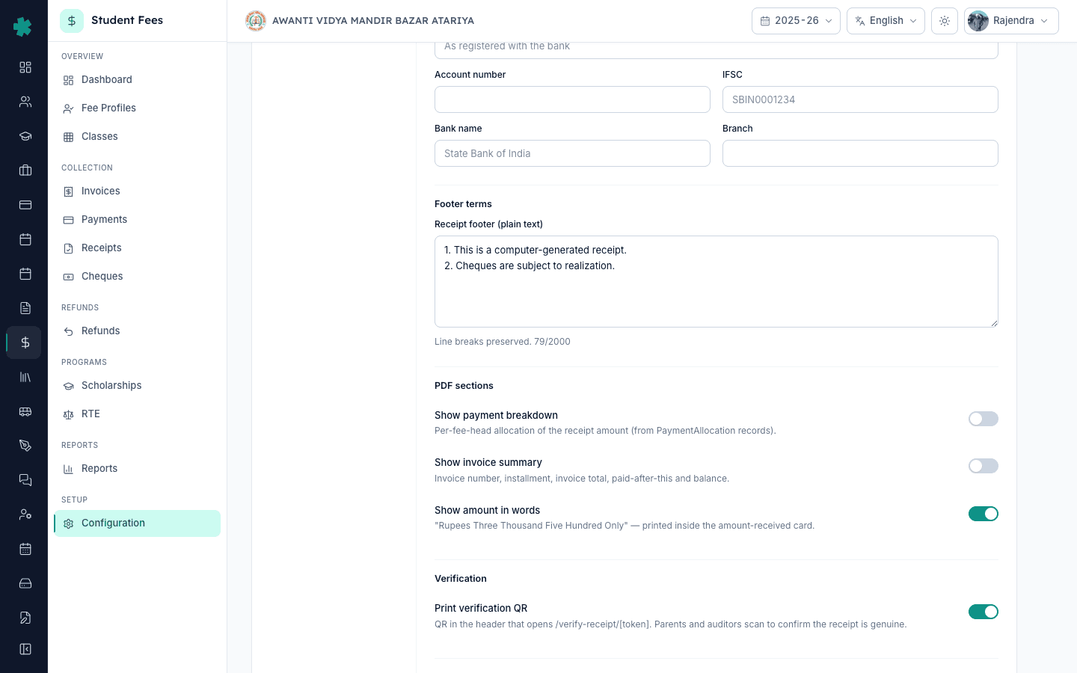The image size is (1077, 673).
Task: Click the 'PDF sections' heading
Action: coord(464,386)
